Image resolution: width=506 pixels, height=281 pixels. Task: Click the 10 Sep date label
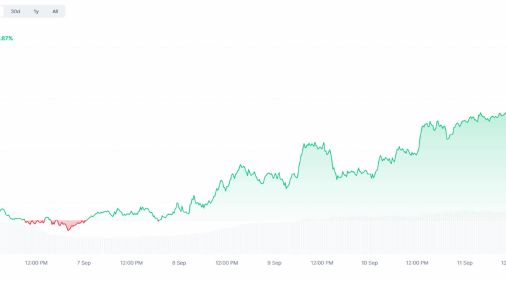[x=369, y=262]
